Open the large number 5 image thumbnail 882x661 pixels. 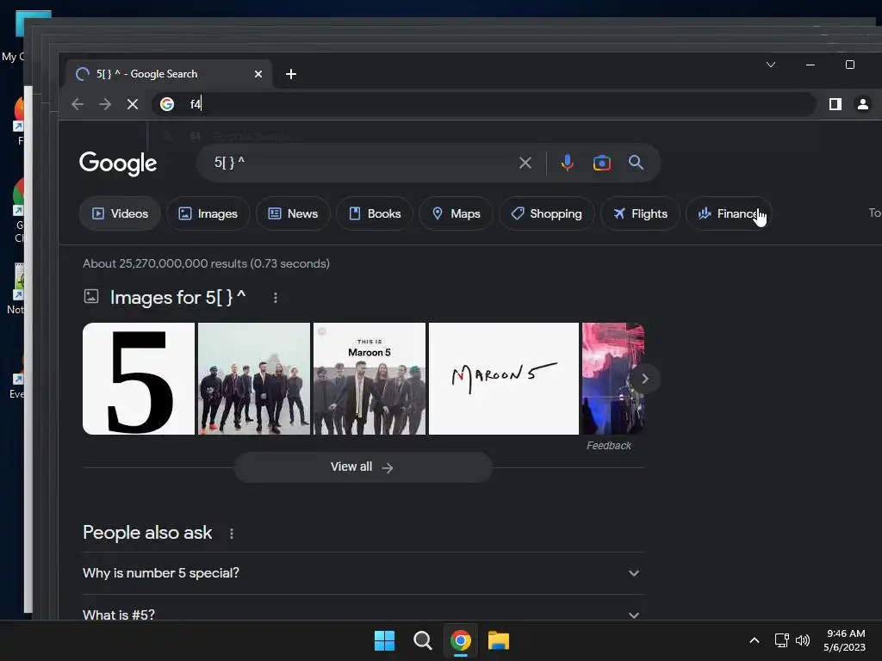point(139,379)
